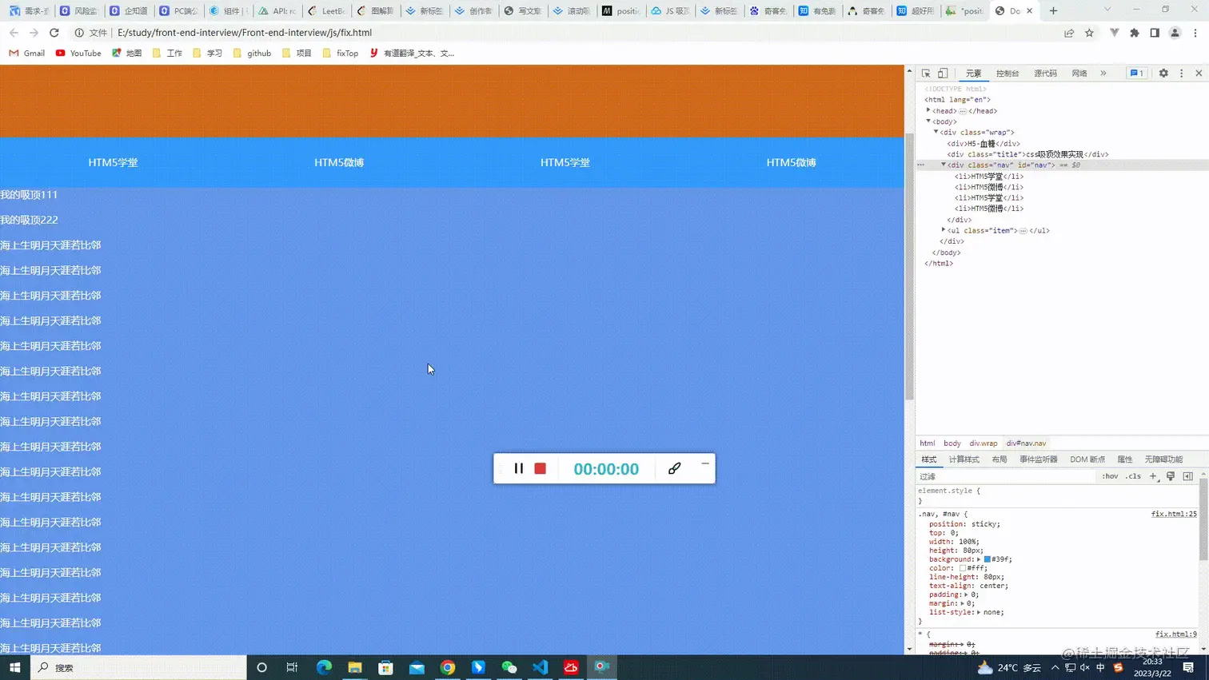Select the inspect element cursor icon in DevTools

point(924,73)
